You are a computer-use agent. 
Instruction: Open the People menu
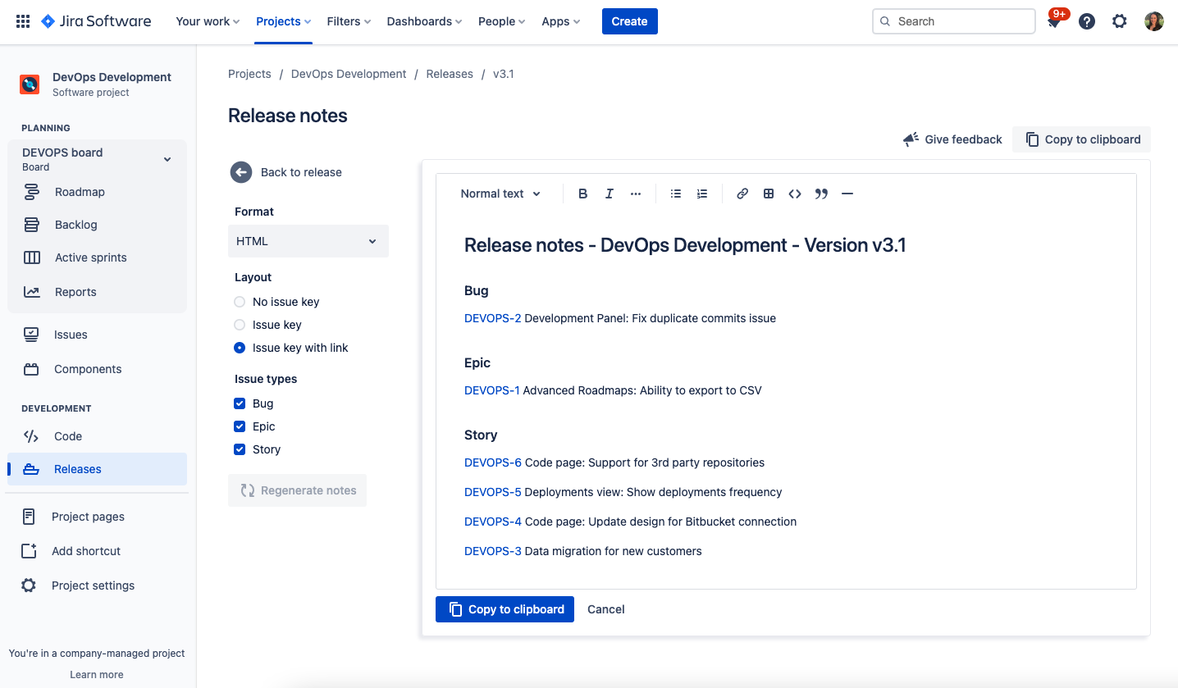[502, 21]
